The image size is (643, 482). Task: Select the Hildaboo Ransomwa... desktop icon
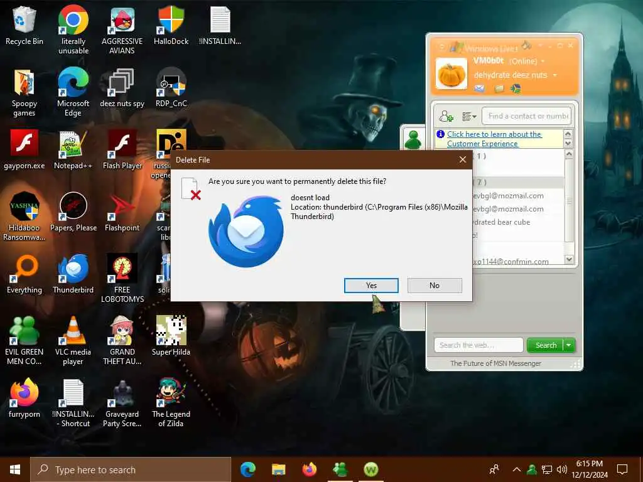click(24, 216)
